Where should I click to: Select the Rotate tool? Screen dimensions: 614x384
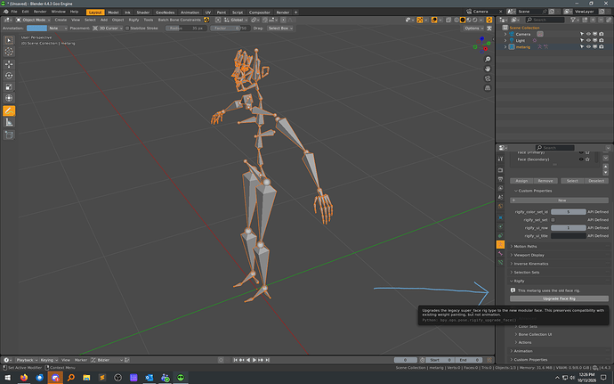click(9, 76)
